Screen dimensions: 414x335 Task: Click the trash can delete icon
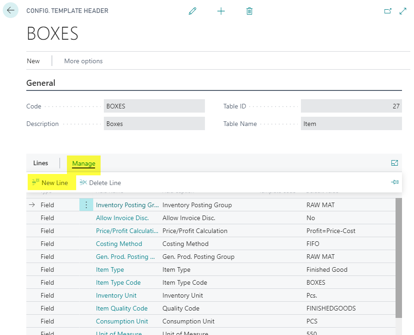[250, 11]
